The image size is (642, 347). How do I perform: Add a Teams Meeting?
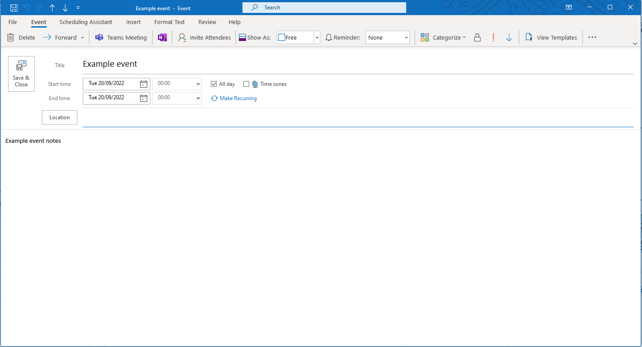click(121, 37)
